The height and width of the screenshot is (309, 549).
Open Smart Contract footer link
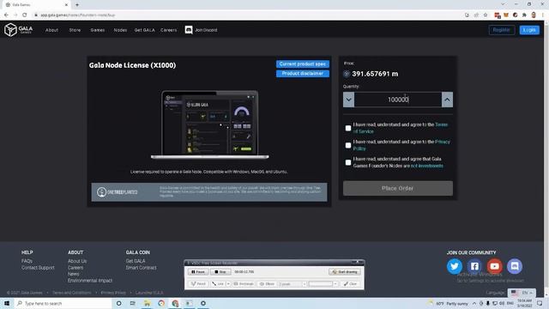(x=141, y=268)
